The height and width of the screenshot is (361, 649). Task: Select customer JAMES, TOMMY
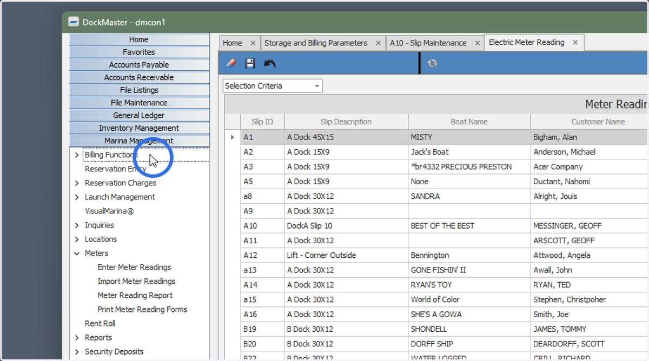click(x=590, y=329)
